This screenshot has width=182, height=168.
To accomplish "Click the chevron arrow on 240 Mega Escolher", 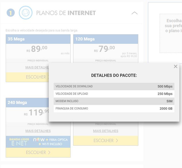I will [x=49, y=152].
